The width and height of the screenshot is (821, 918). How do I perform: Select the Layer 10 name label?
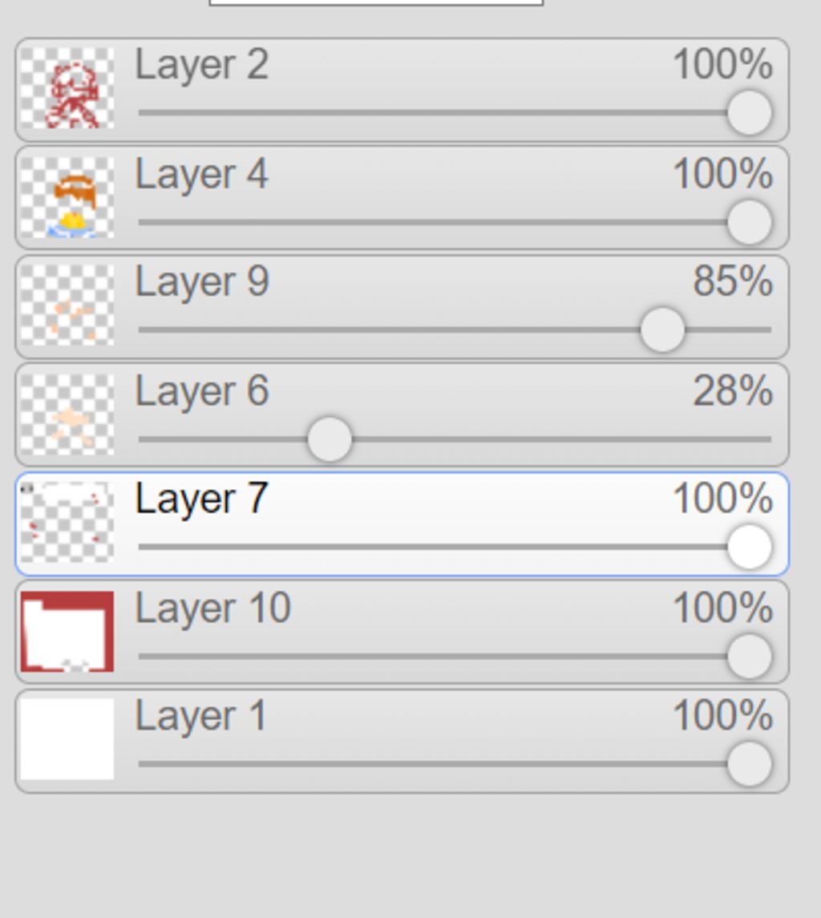coord(212,609)
